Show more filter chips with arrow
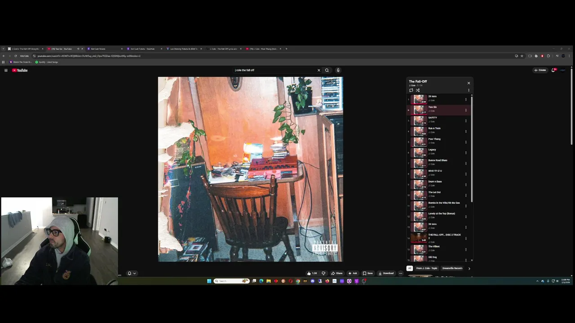 [x=469, y=269]
